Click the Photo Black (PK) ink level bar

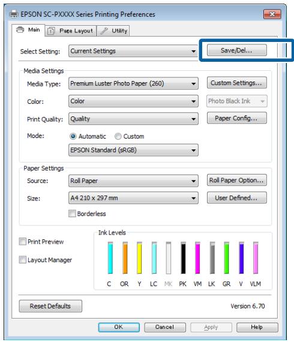point(183,257)
